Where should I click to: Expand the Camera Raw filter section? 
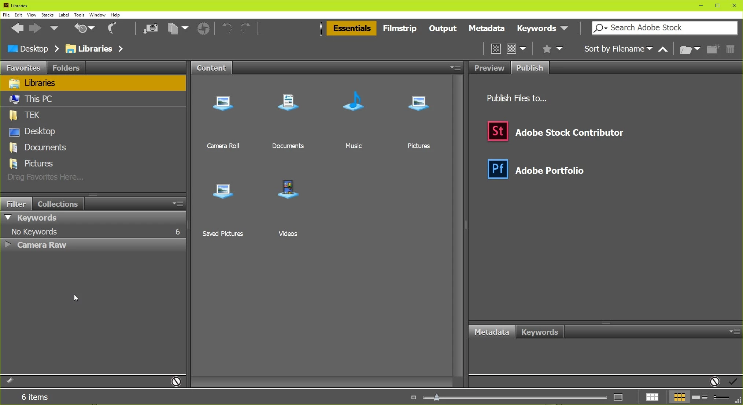8,244
